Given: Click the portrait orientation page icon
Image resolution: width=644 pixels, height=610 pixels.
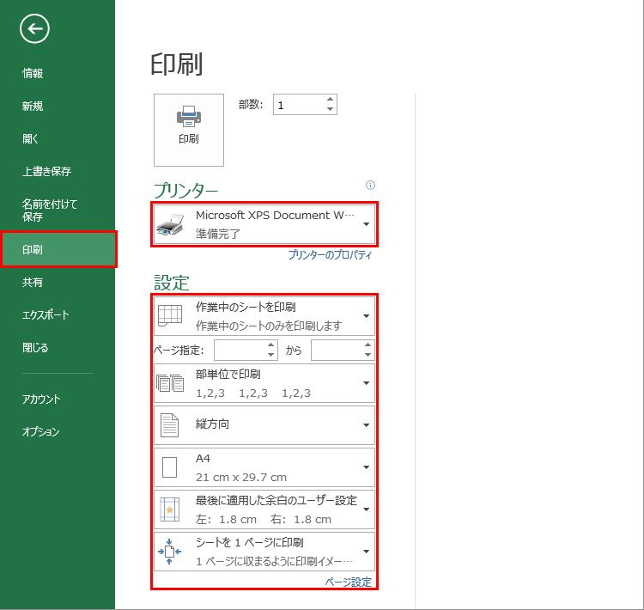Looking at the screenshot, I should pos(169,424).
